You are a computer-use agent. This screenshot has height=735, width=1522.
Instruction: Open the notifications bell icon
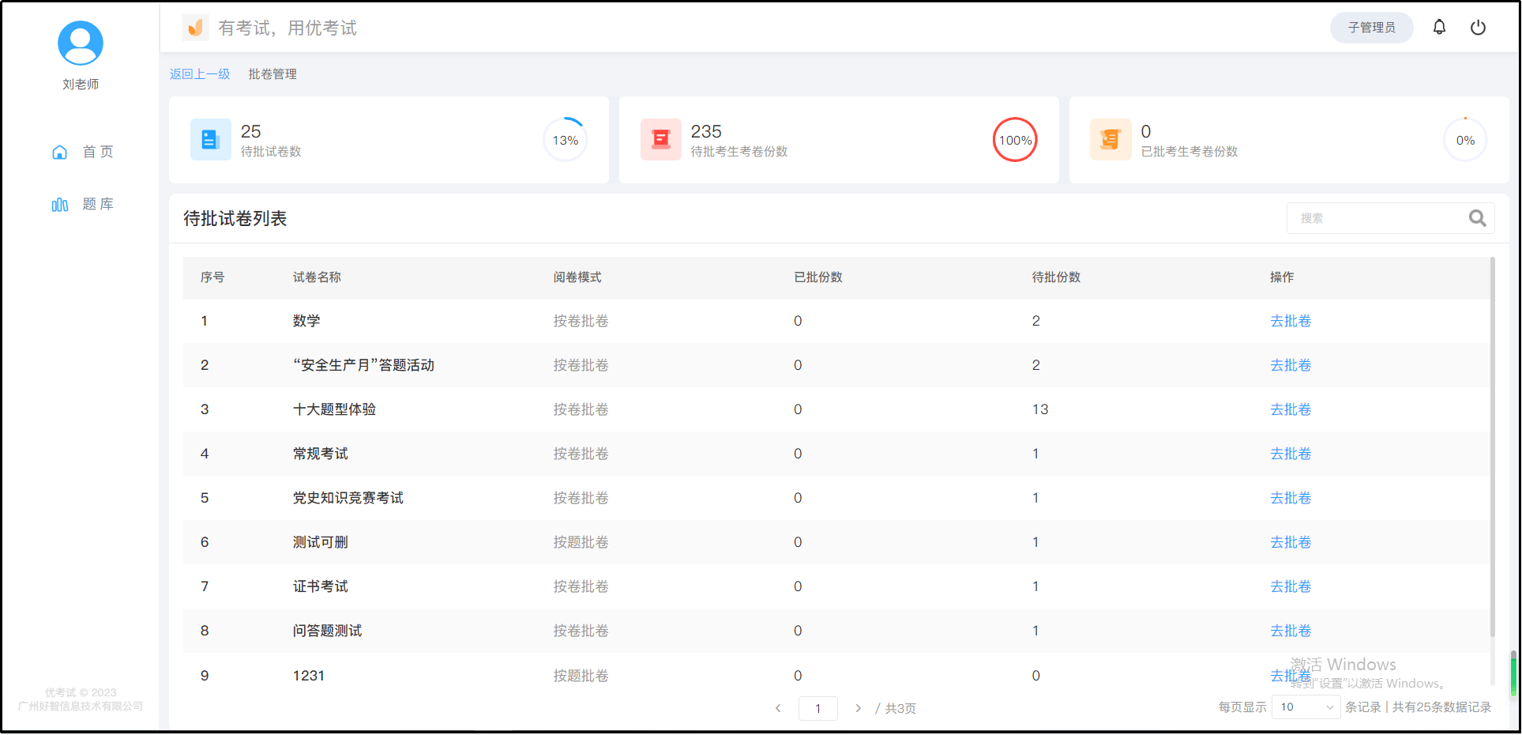click(x=1439, y=26)
